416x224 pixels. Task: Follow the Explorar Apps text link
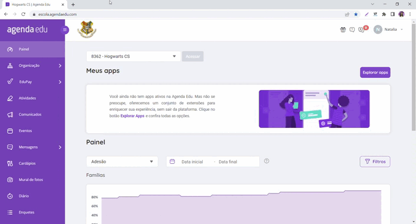click(133, 116)
